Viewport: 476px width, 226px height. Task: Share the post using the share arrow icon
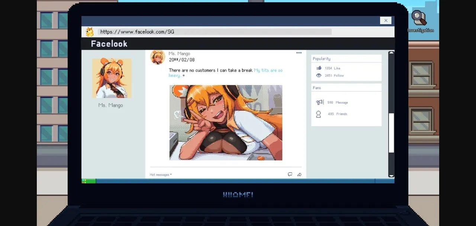pos(300,174)
